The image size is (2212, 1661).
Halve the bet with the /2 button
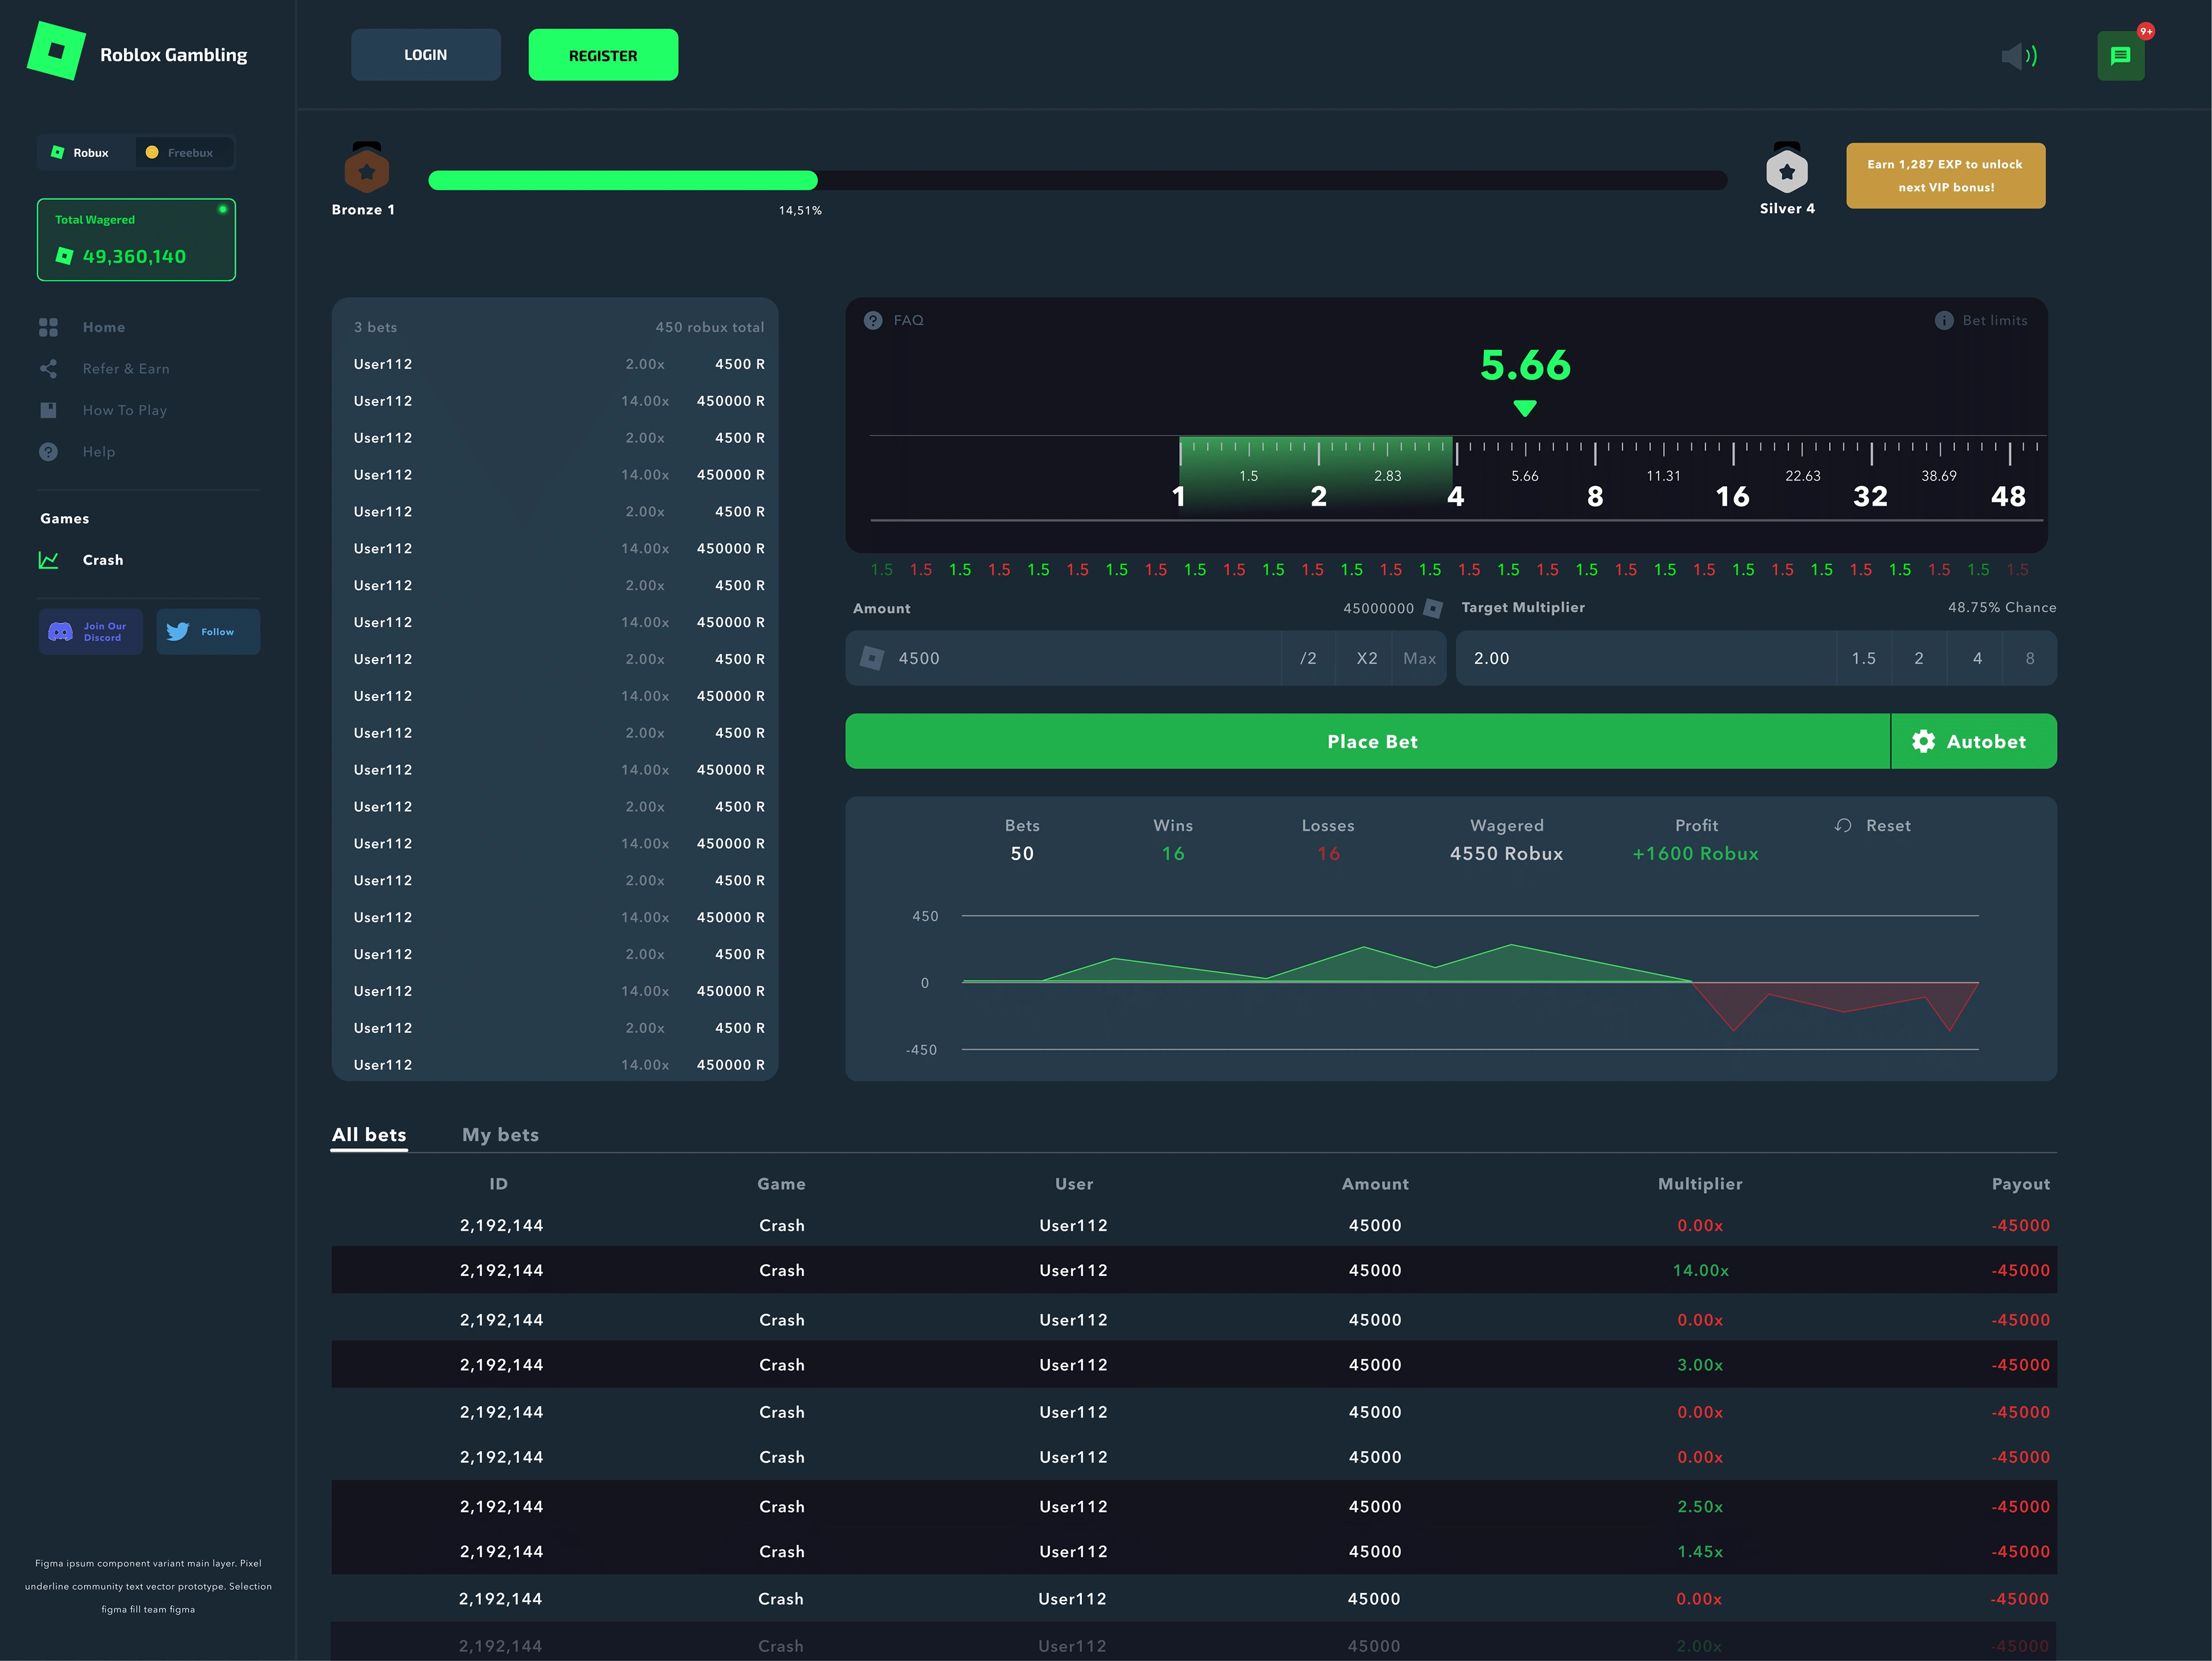click(x=1308, y=658)
